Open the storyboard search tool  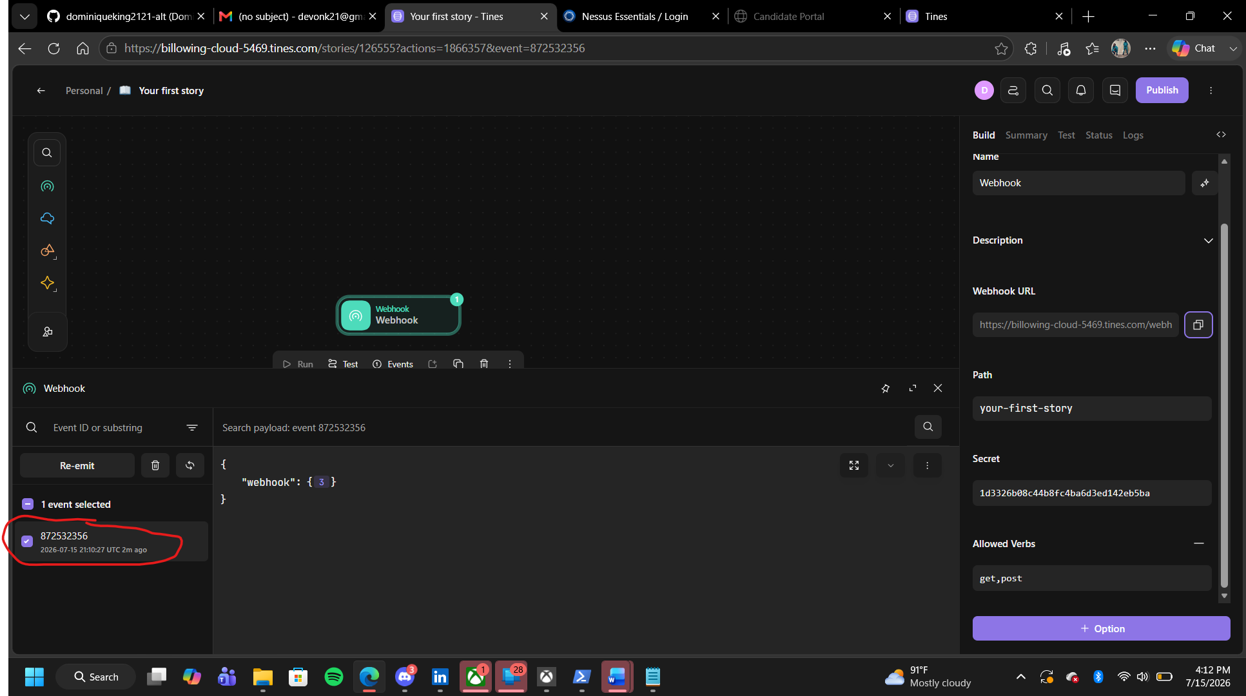[47, 153]
